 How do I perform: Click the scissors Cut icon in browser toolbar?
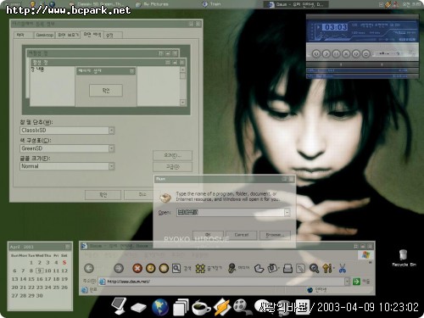point(343,268)
